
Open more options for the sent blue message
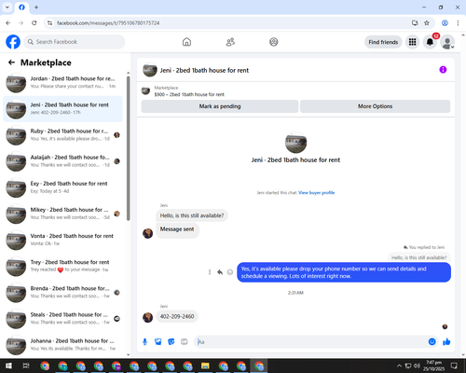[x=210, y=272]
